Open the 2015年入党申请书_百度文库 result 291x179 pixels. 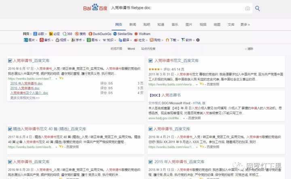pyautogui.click(x=179, y=162)
